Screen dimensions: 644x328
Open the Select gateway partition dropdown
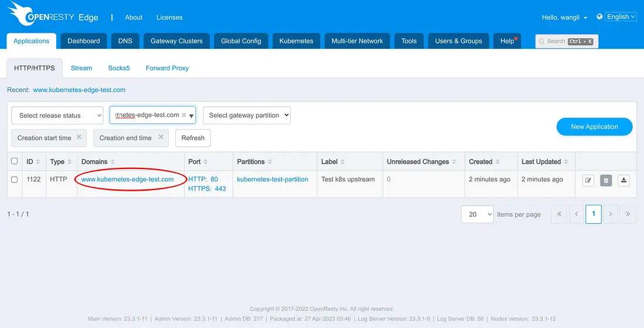[247, 116]
